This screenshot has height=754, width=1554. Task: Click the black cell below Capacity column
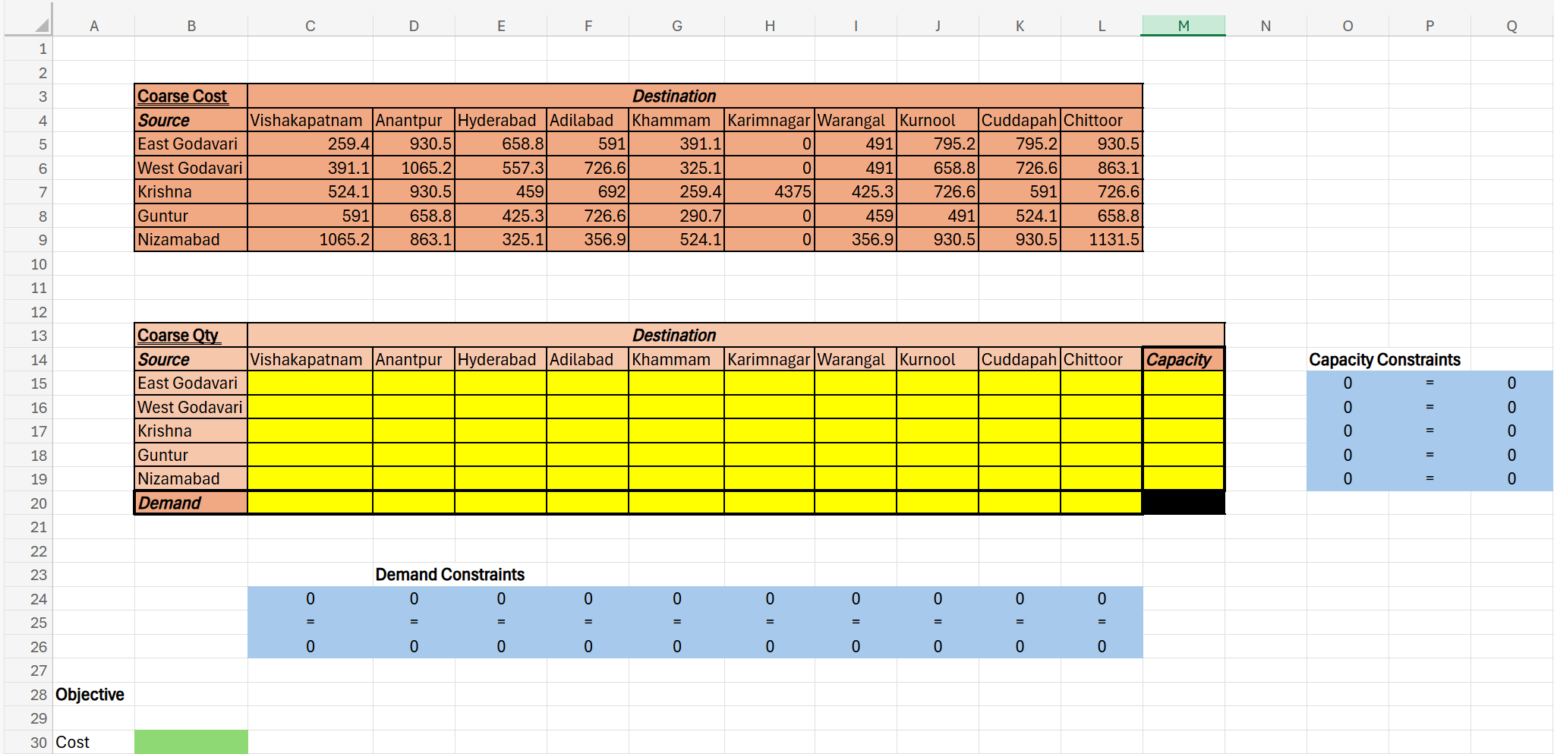[1182, 503]
